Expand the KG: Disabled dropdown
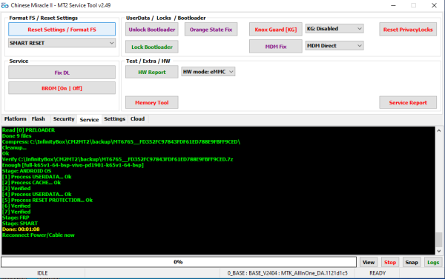Viewport: 445px width, 279px height. tap(334, 29)
